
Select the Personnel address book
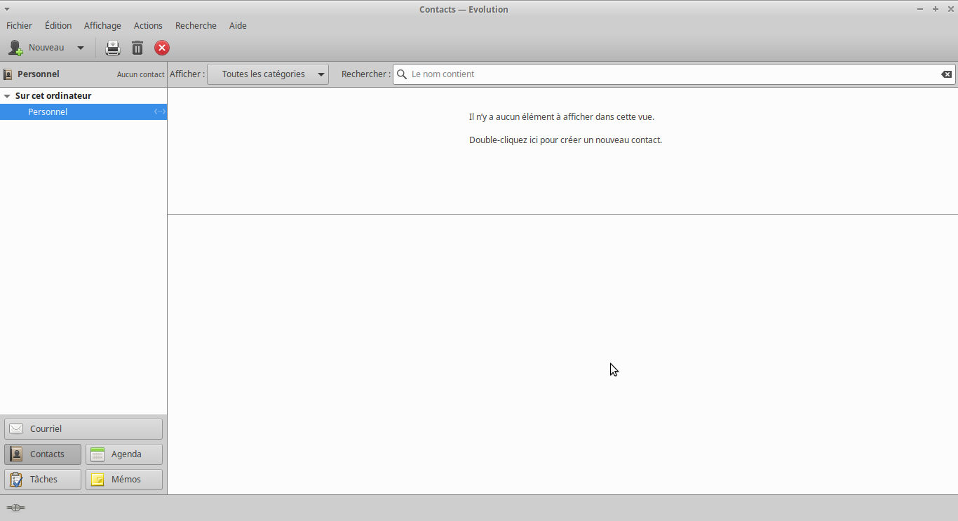[48, 112]
